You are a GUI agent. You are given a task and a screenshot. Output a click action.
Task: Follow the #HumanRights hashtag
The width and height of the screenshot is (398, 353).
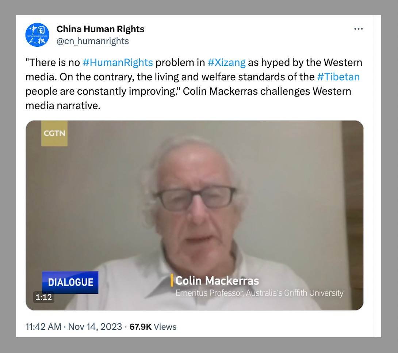[118, 62]
